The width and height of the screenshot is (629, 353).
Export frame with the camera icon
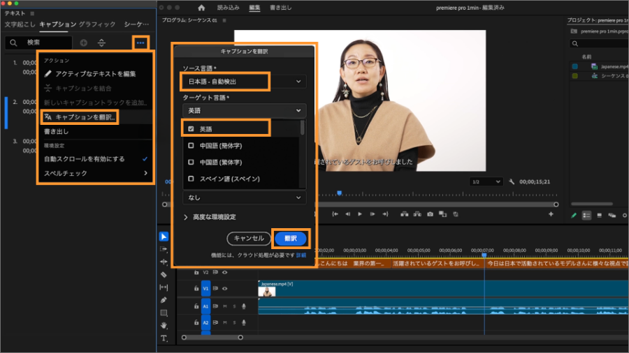point(430,214)
